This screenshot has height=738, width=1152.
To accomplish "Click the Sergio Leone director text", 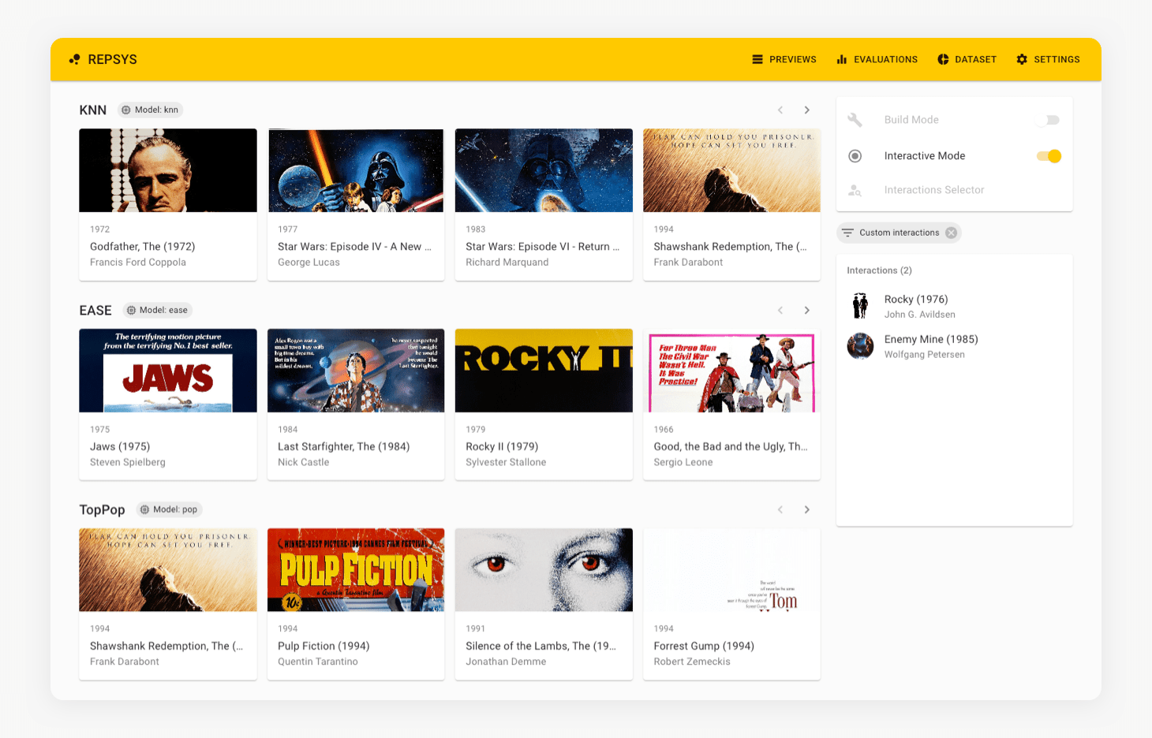I will point(683,462).
